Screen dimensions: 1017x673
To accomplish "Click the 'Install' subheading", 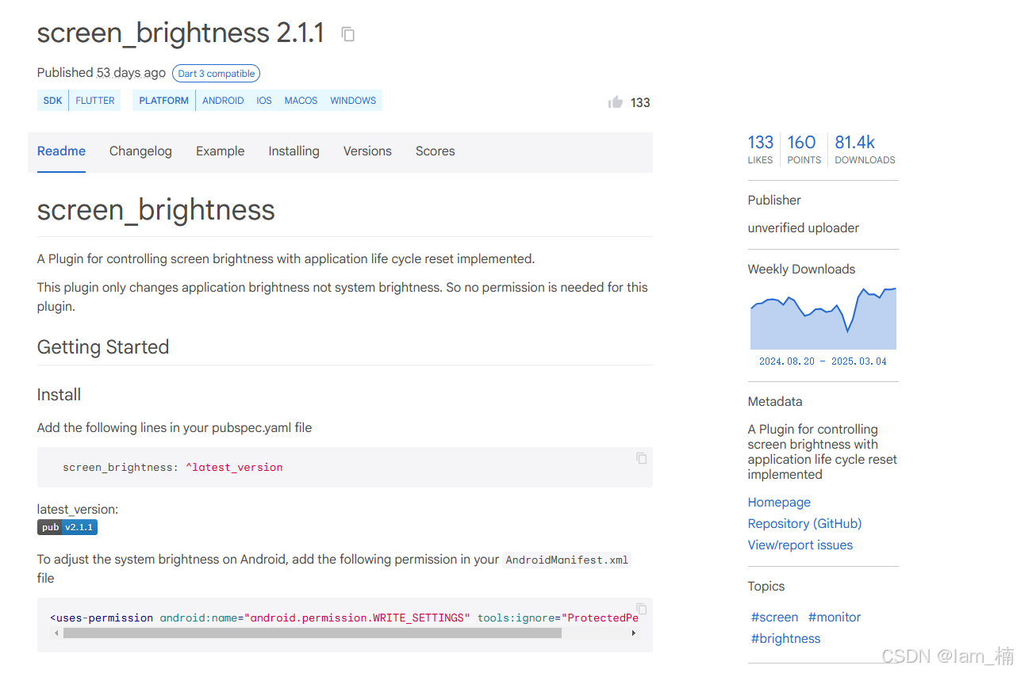I will tap(59, 395).
